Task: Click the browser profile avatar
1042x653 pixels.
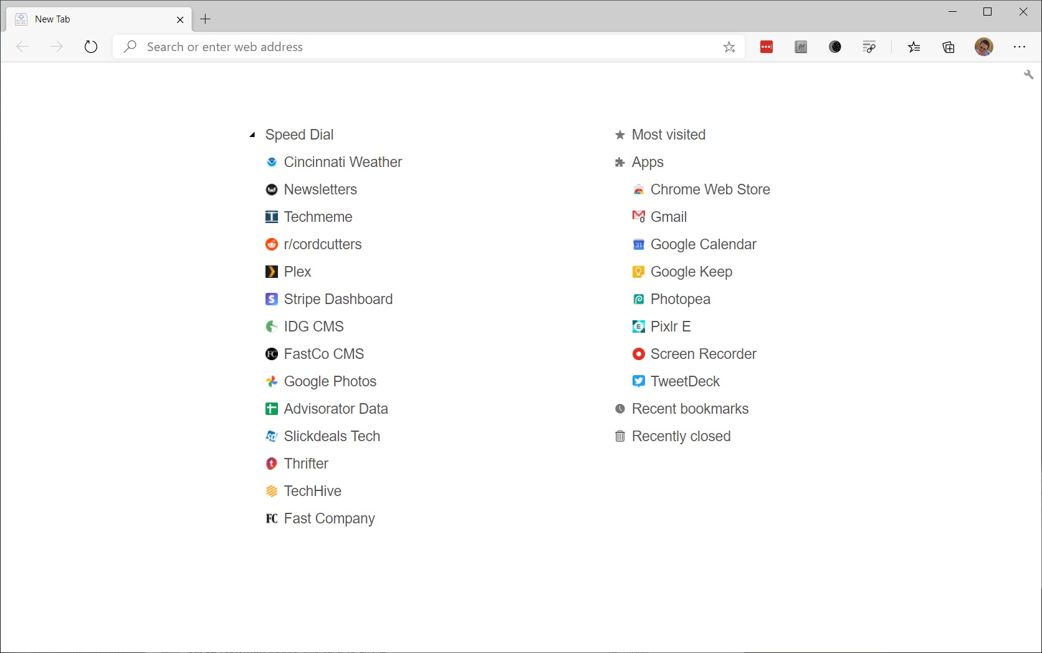Action: (985, 47)
